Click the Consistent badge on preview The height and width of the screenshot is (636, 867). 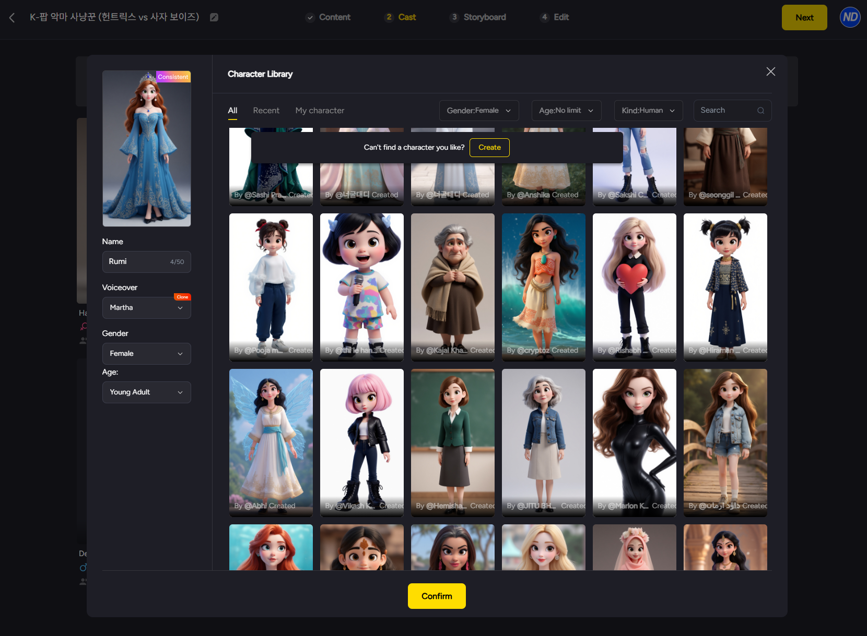173,77
